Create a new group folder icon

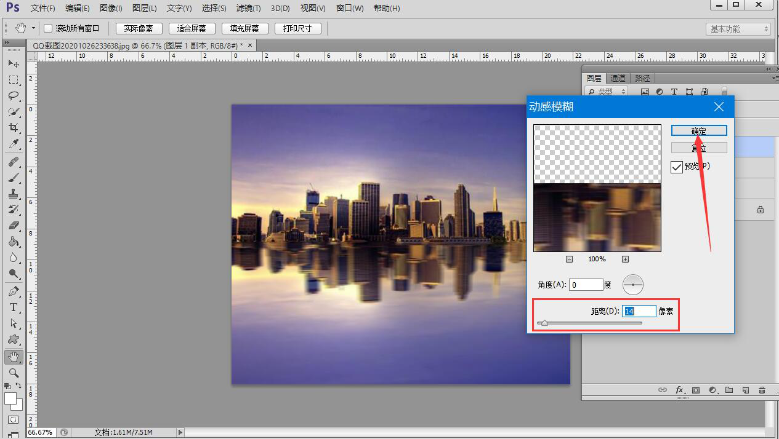(729, 390)
